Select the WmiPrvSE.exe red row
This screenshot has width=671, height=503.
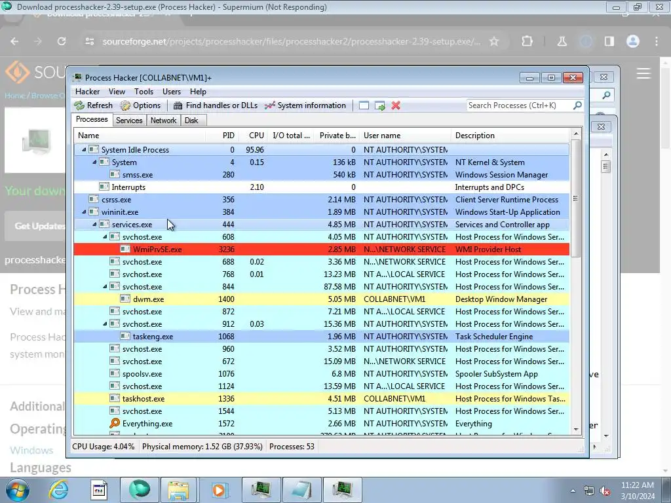tap(321, 249)
